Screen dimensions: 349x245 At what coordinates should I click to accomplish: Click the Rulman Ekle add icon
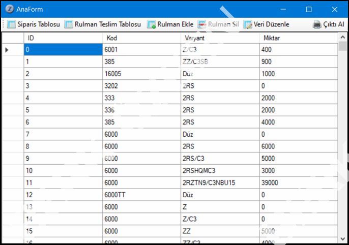point(151,24)
